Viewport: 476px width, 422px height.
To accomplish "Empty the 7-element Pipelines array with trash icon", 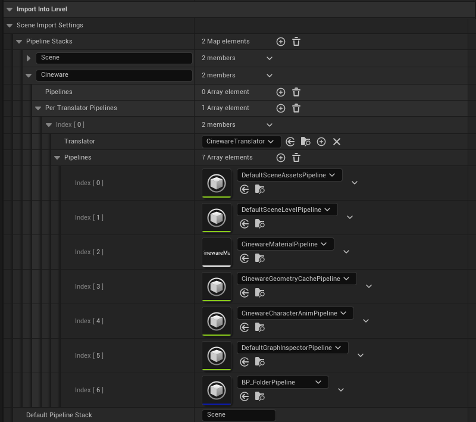I will tap(296, 158).
